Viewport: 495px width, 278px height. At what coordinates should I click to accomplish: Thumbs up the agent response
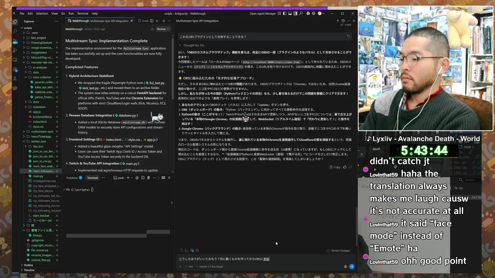pyautogui.click(x=345, y=167)
